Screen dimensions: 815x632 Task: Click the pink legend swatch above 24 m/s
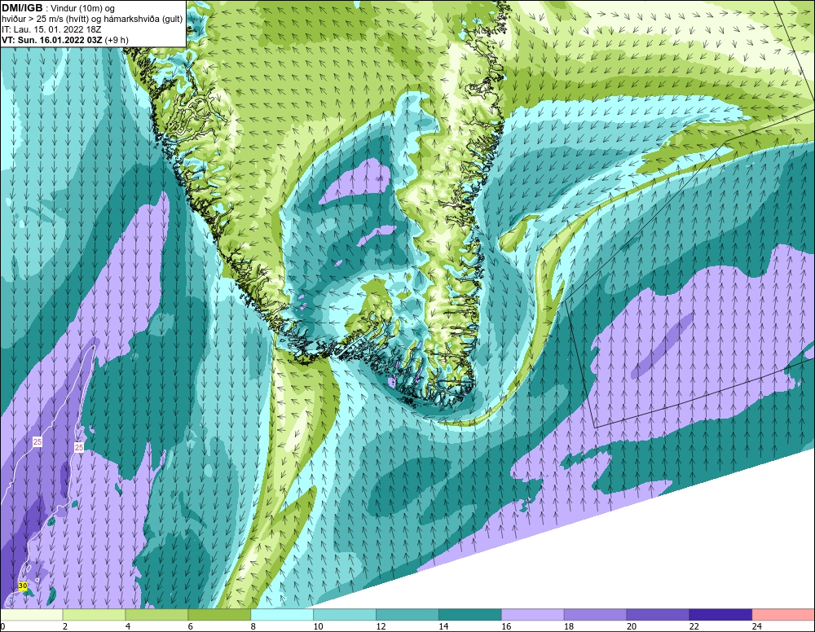click(782, 615)
